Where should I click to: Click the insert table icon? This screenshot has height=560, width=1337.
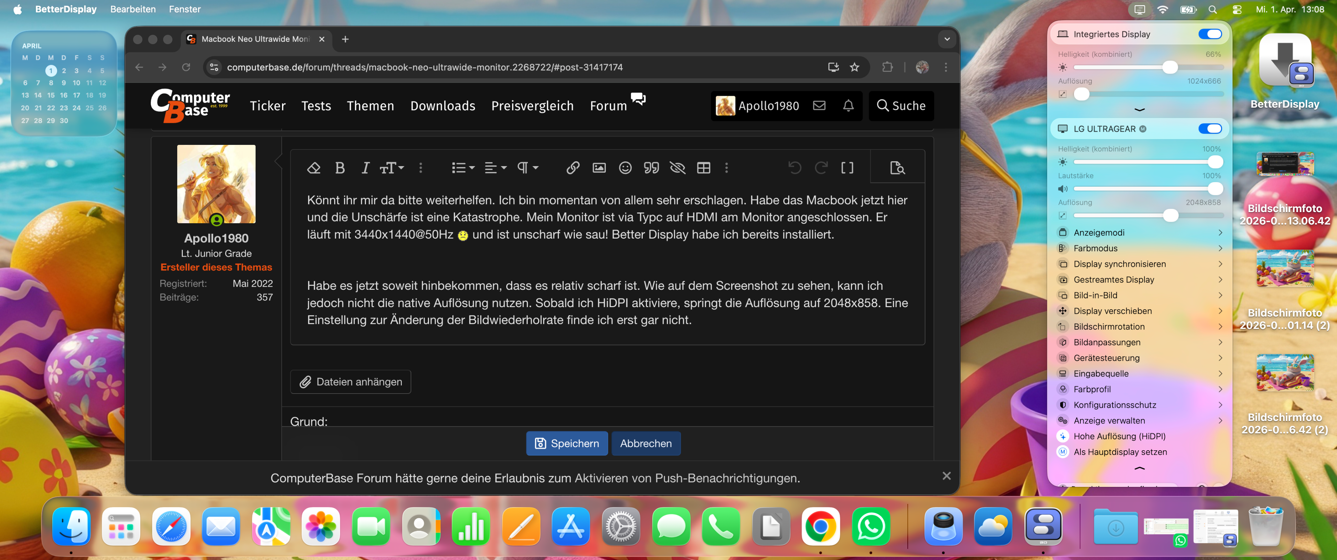703,168
